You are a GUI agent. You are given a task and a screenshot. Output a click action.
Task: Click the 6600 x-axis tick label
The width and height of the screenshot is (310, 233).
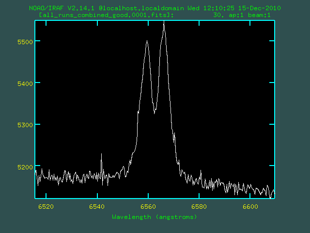(x=250, y=206)
